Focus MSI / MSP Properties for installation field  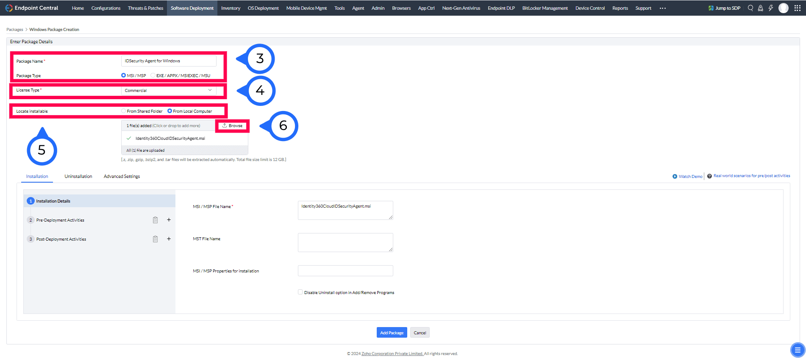[x=345, y=271]
